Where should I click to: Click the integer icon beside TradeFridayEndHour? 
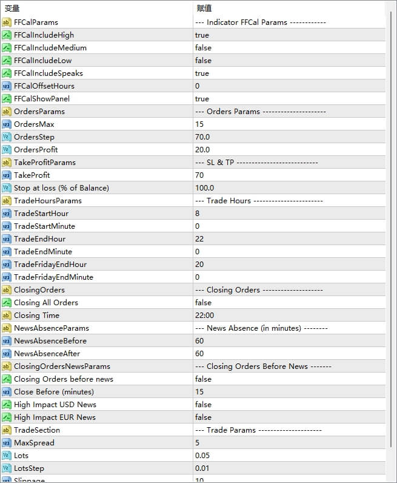point(6,265)
